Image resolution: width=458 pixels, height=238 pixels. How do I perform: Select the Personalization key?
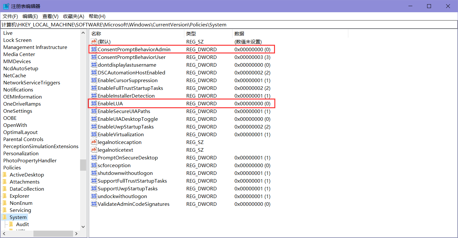(x=21, y=154)
